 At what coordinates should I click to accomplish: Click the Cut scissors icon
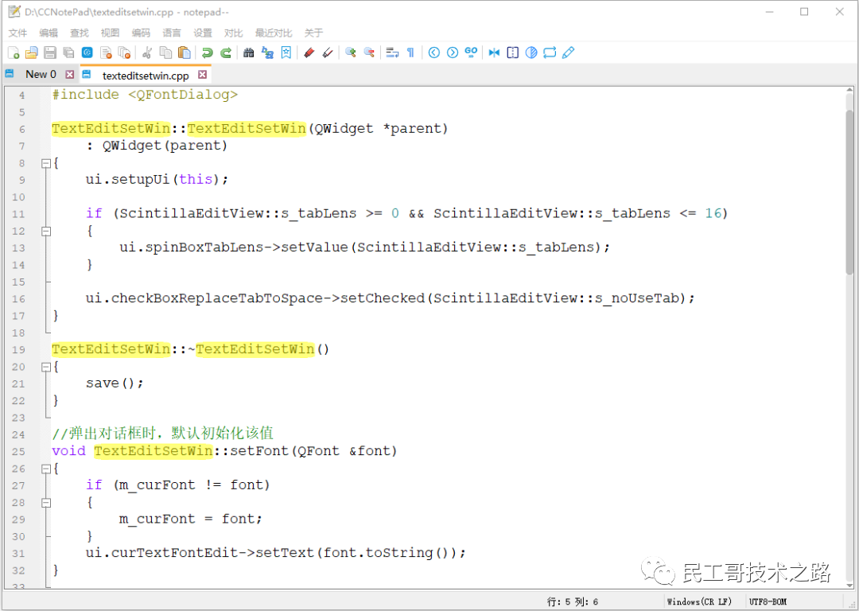tap(147, 53)
